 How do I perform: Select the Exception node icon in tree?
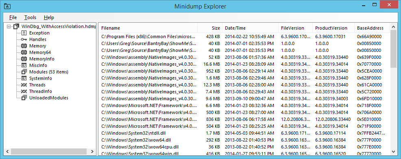tap(24, 33)
